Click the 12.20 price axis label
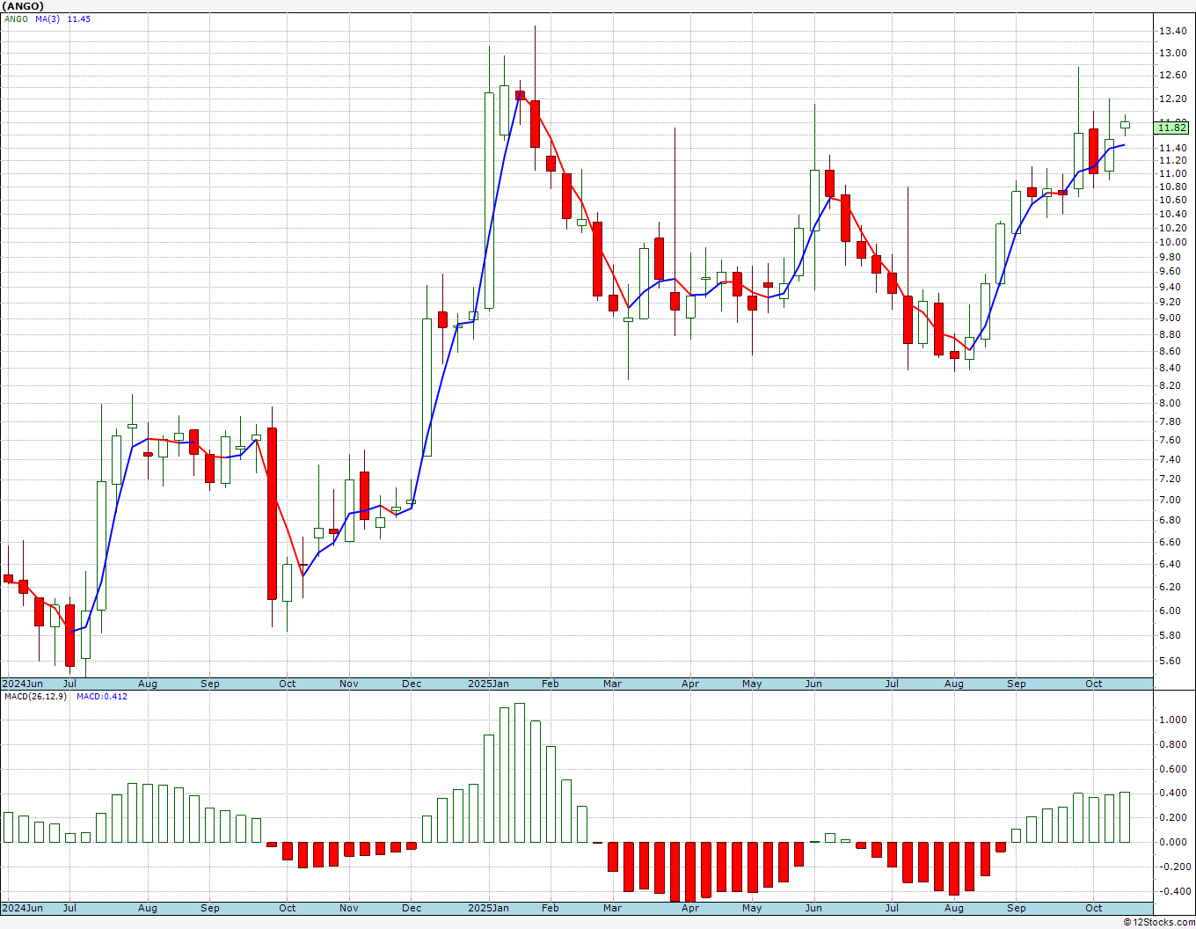Viewport: 1196px width, 929px height. (1171, 99)
